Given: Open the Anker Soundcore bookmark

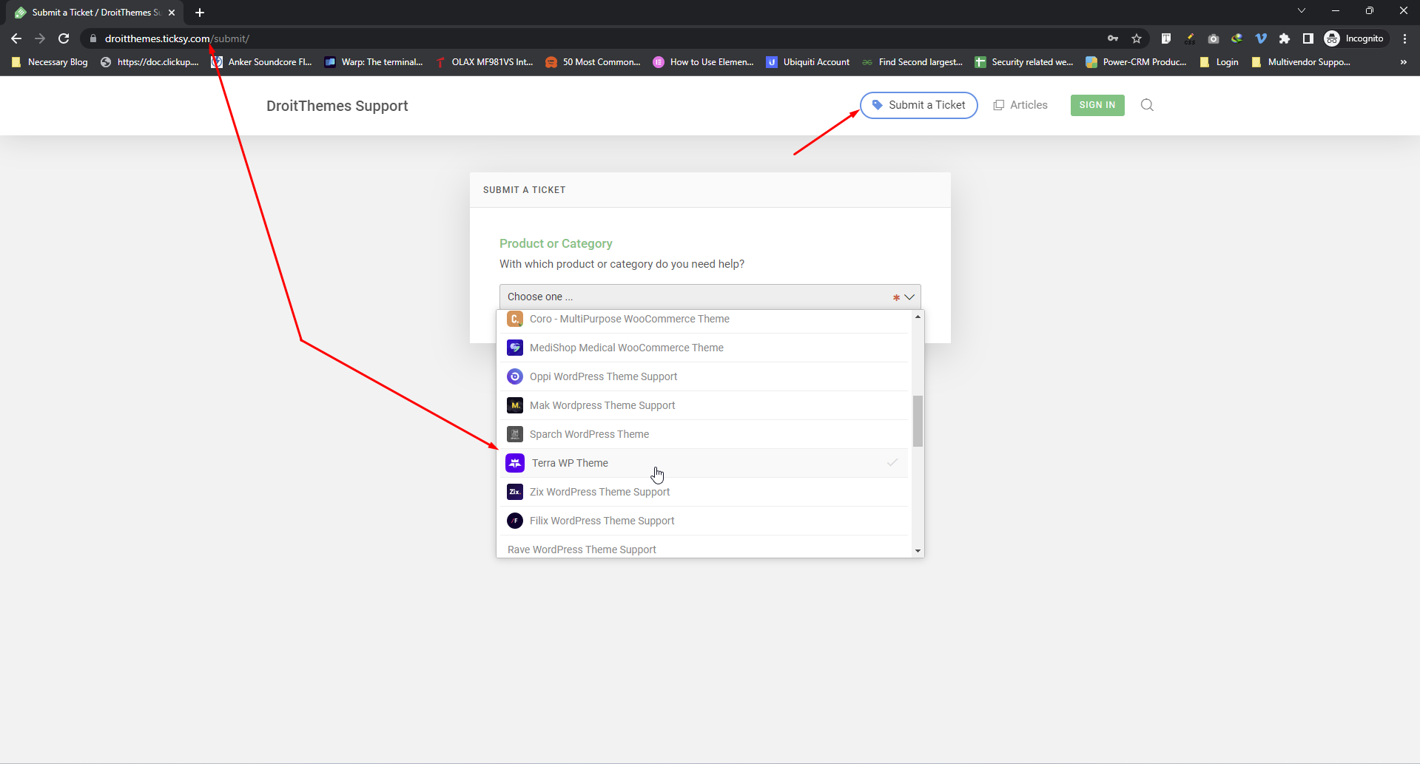Looking at the screenshot, I should [x=262, y=62].
